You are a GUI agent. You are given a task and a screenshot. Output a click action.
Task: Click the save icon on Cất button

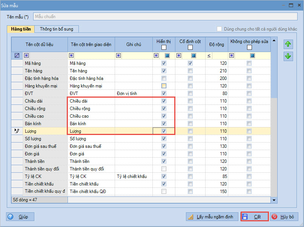click(x=245, y=217)
